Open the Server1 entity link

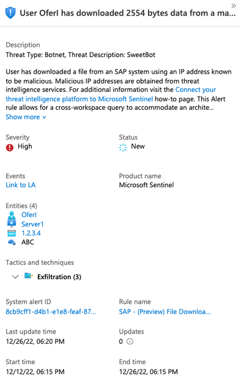pyautogui.click(x=32, y=224)
